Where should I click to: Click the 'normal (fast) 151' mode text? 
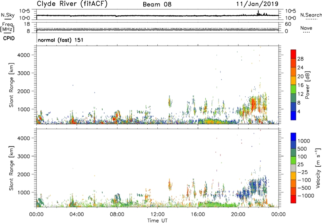pos(61,40)
